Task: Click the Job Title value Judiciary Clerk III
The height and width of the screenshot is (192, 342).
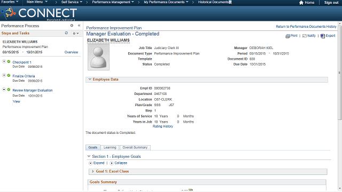Action: click(x=166, y=48)
